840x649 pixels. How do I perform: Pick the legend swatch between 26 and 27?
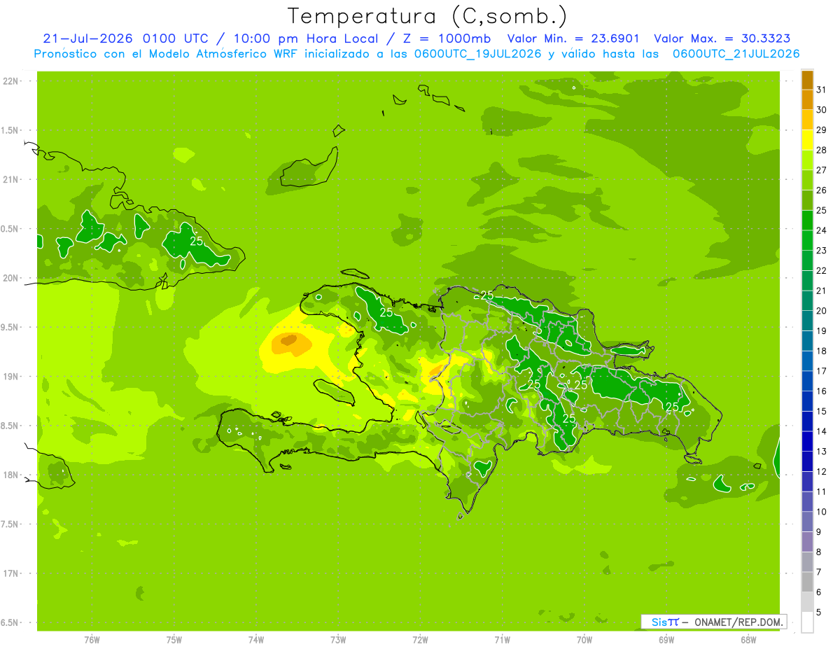pyautogui.click(x=807, y=180)
